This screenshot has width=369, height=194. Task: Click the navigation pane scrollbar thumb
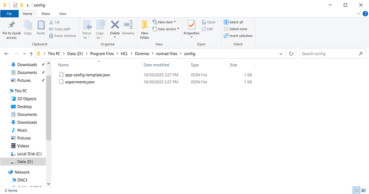coord(49,108)
